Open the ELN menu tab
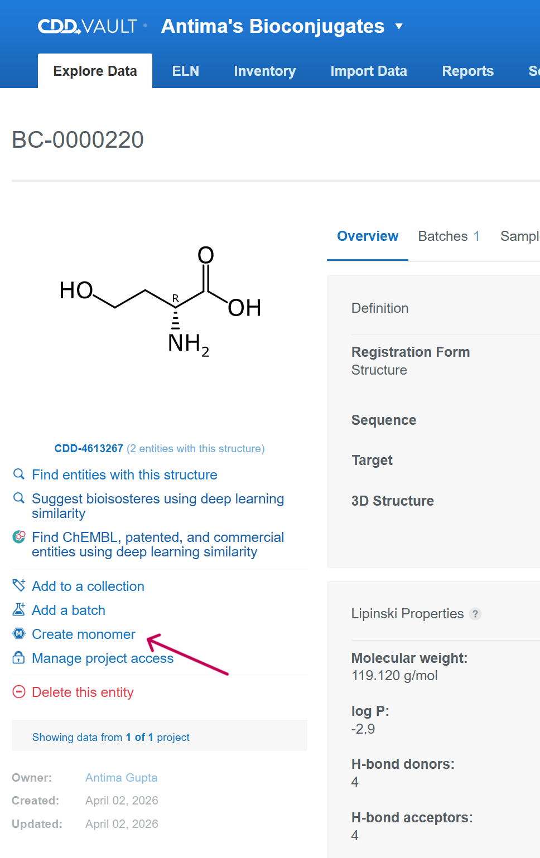 point(186,71)
